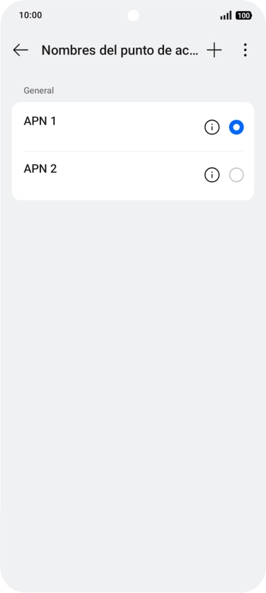The image size is (266, 593).
Task: Tap the truncated Nombres del punto title
Action: 120,50
